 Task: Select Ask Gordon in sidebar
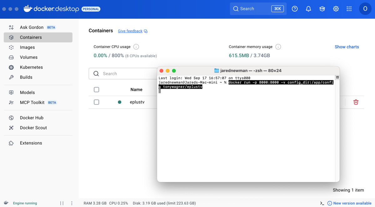click(38, 27)
